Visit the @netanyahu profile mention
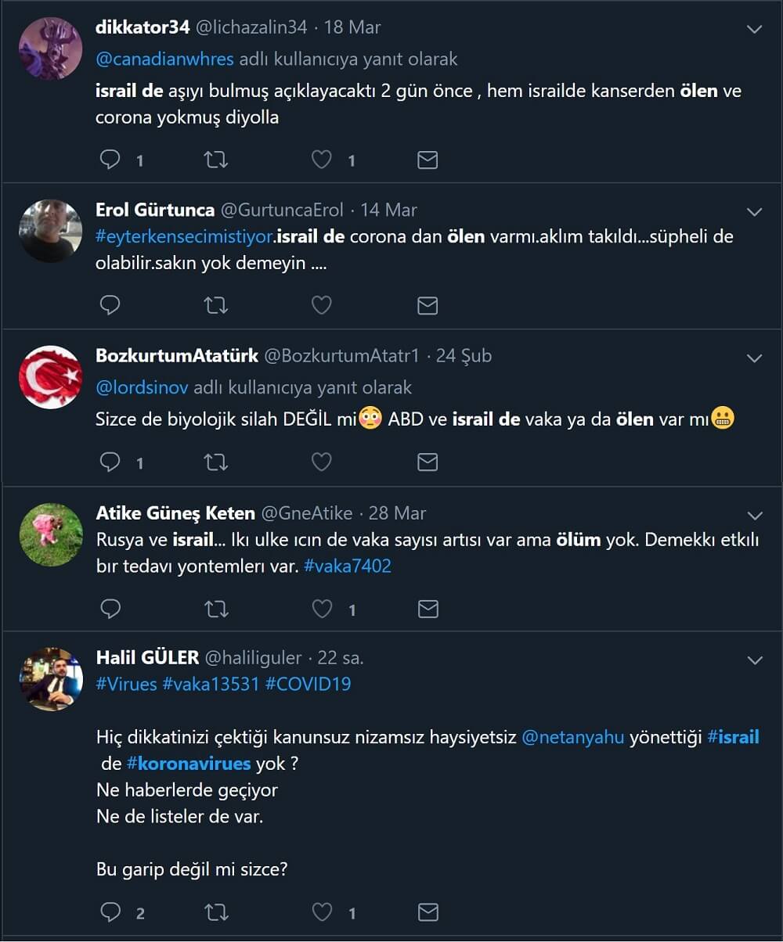783x942 pixels. [x=572, y=737]
